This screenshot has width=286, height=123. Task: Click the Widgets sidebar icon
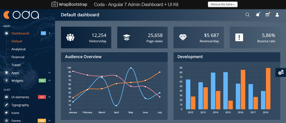click(x=7, y=81)
